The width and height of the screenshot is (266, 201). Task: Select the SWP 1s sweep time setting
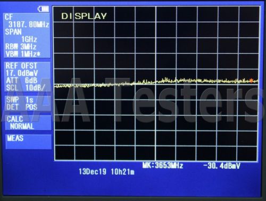point(20,100)
